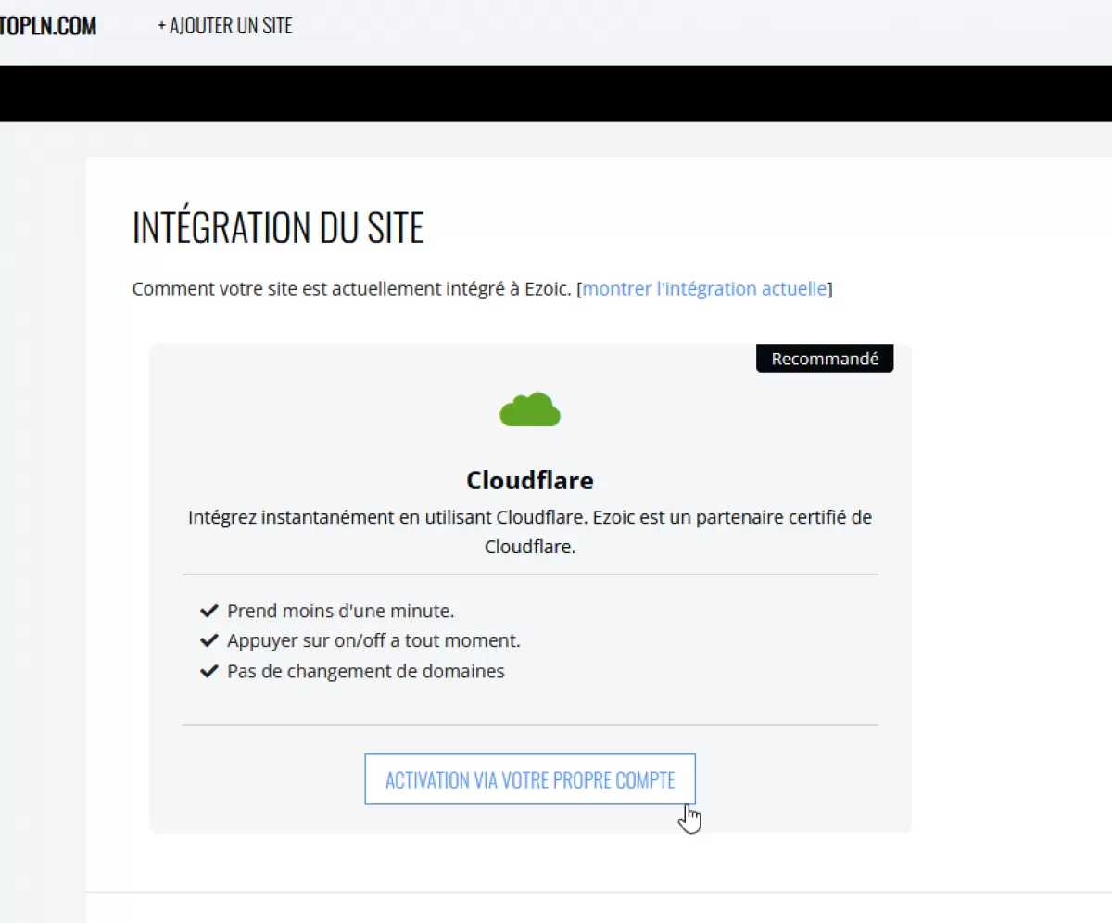Click checkmark icon beside "Prend moins d'une minute"
The height and width of the screenshot is (923, 1112).
[208, 611]
